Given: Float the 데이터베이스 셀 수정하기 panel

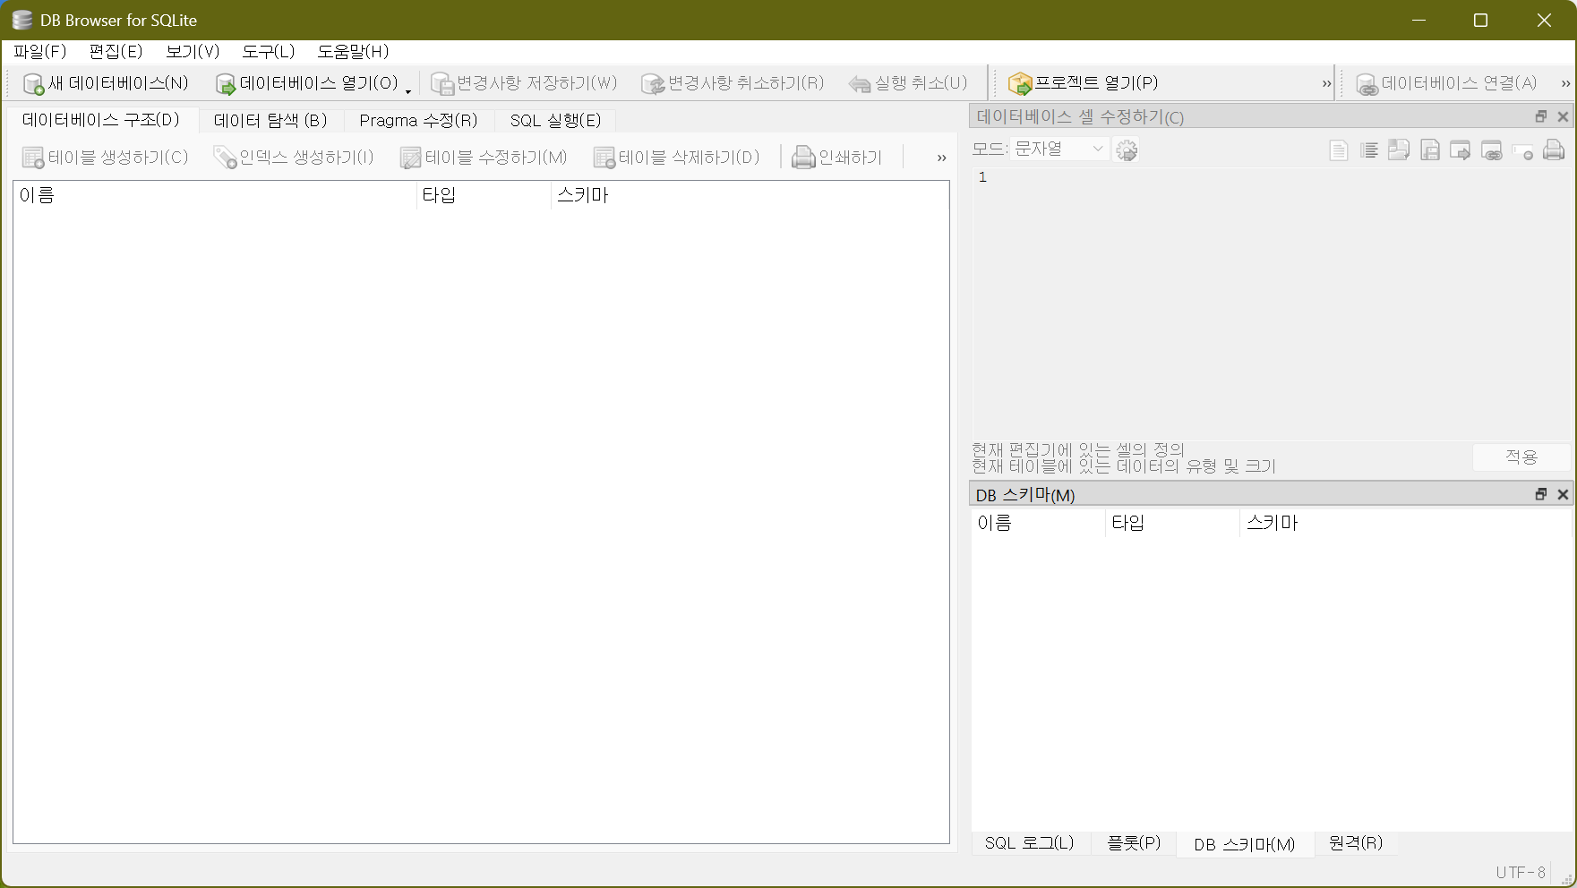Looking at the screenshot, I should [1540, 116].
